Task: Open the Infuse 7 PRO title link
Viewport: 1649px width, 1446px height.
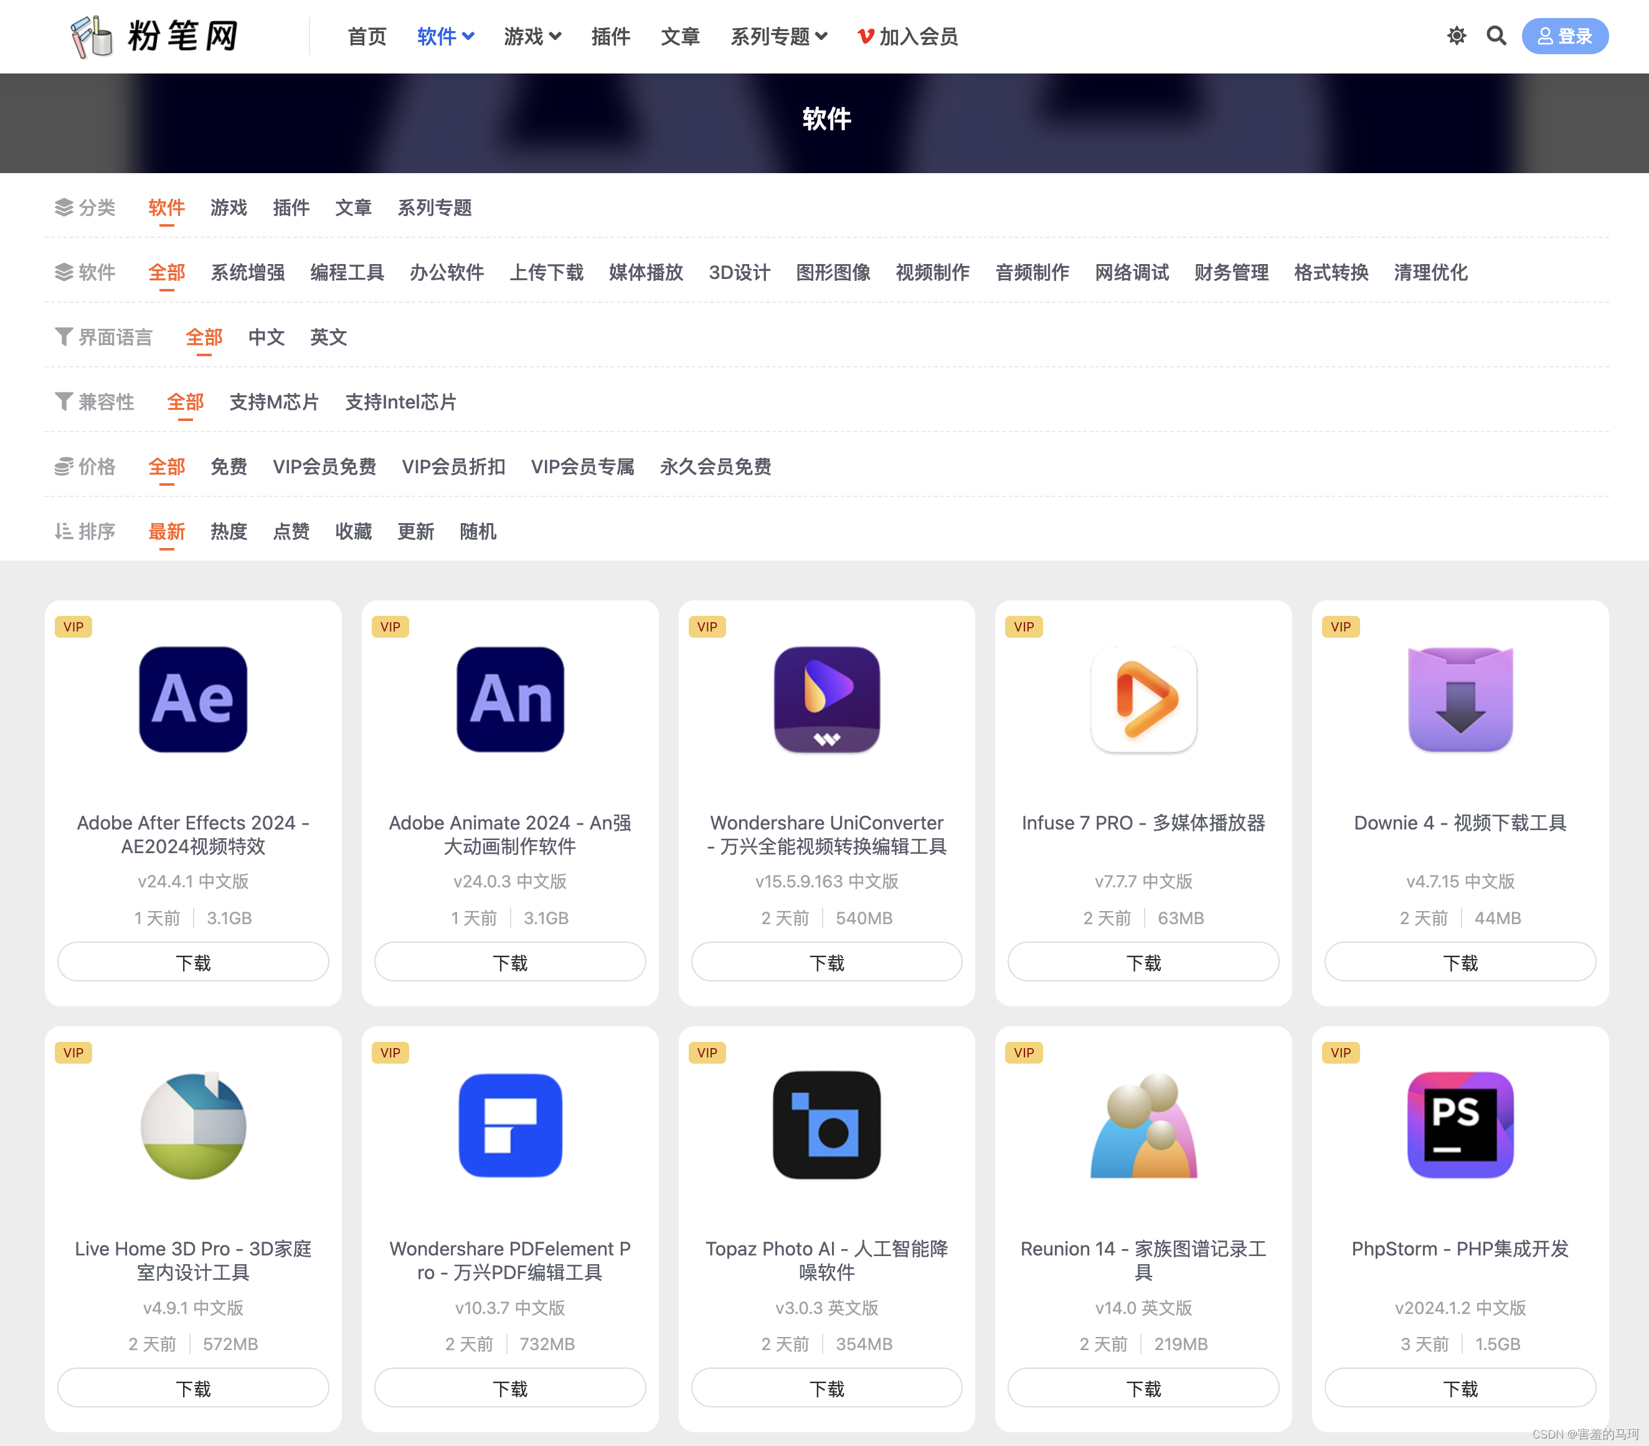Action: (1143, 823)
